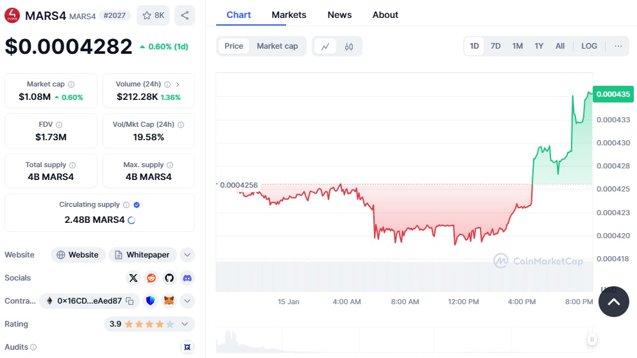The width and height of the screenshot is (637, 358).
Task: Click the $0.0004282 price text
Action: (x=68, y=46)
